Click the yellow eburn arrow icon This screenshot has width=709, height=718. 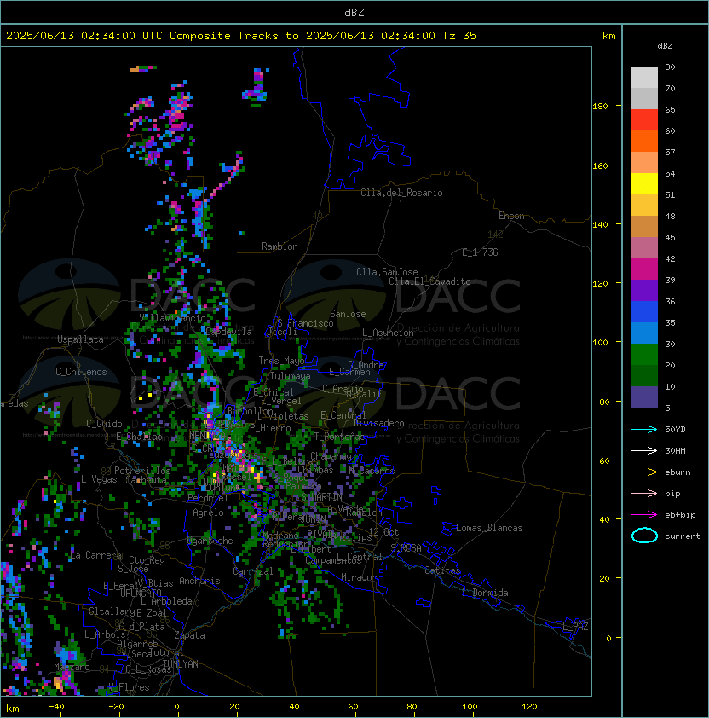pyautogui.click(x=644, y=472)
